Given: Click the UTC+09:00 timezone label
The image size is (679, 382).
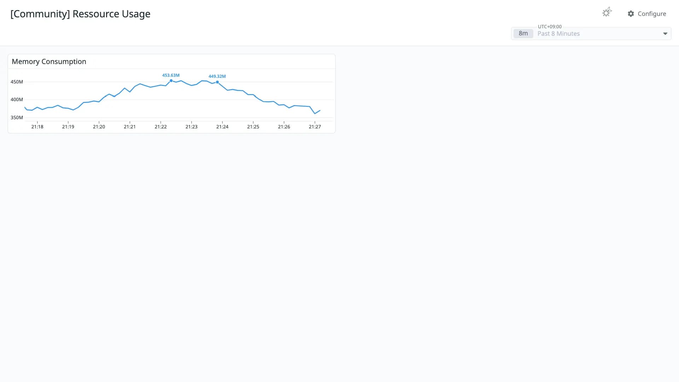Looking at the screenshot, I should [x=550, y=27].
